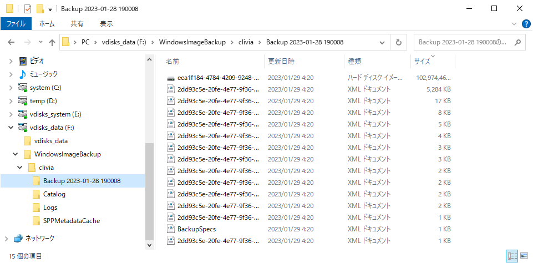Select vdisks_system (E:) drive icon
This screenshot has width=533, height=263.
point(23,114)
